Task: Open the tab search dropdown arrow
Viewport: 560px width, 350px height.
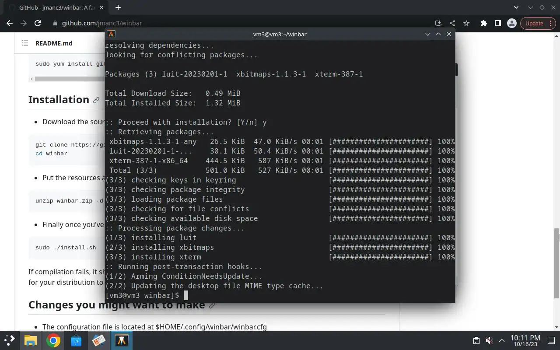Action: (516, 7)
